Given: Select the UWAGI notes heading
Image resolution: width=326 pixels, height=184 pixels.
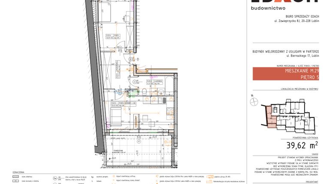Looking at the screenshot, I should (x=315, y=154).
